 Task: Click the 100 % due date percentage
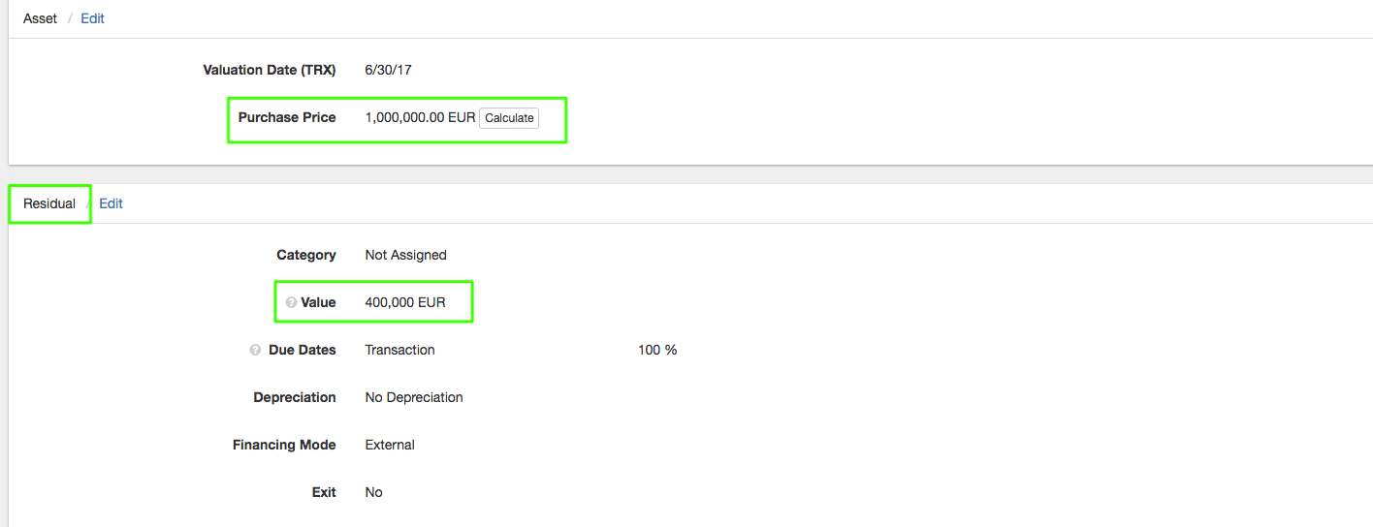click(x=657, y=350)
